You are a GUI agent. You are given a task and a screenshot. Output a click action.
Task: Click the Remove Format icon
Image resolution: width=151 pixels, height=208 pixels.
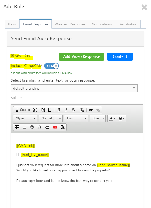click(x=82, y=110)
